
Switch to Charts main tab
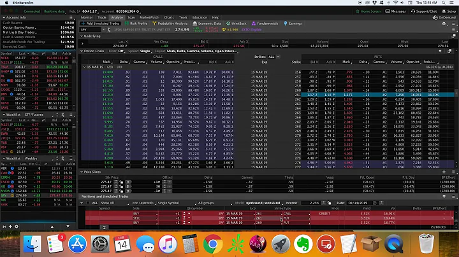tap(169, 17)
